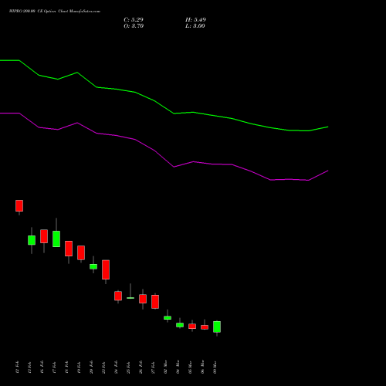The width and height of the screenshot is (386, 386).
Task: Select the red candlestick above 26 Feb
Action: pyautogui.click(x=143, y=299)
